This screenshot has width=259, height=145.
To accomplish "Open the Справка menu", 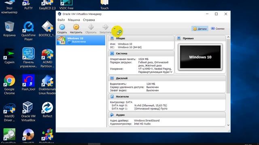I will (89, 20).
